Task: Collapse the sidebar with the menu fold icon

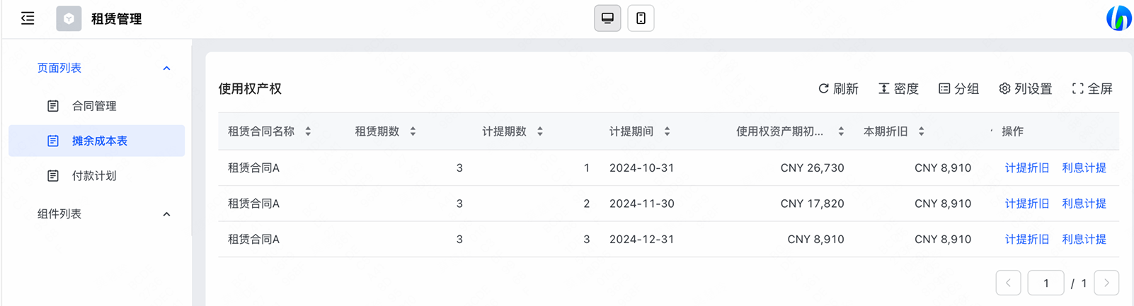Action: click(x=28, y=18)
